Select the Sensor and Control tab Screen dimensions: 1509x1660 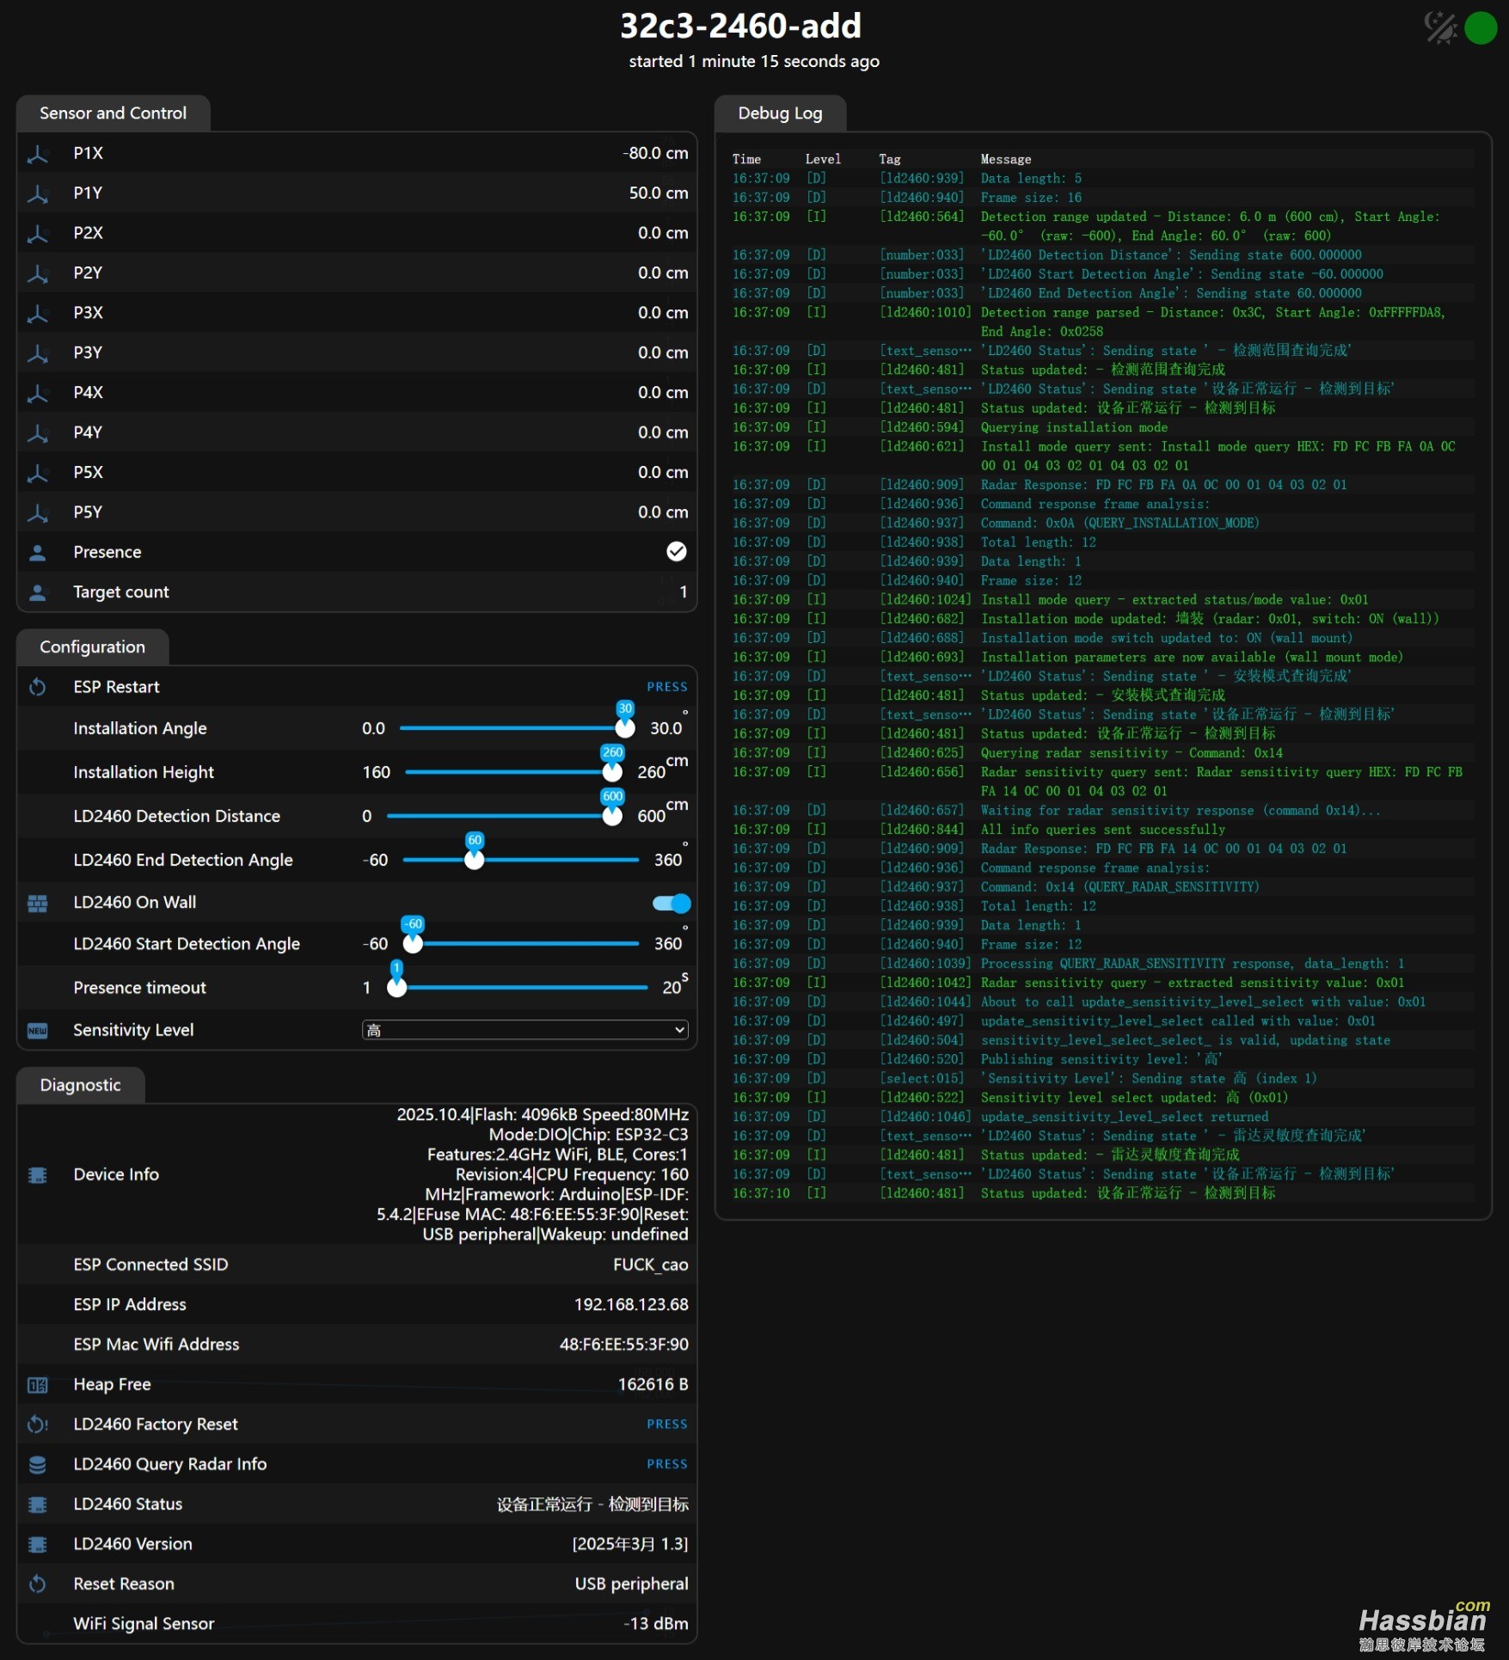pyautogui.click(x=113, y=113)
